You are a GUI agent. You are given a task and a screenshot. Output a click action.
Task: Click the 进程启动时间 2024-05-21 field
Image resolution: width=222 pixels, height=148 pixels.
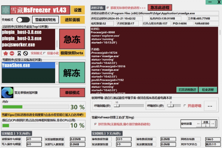(117, 18)
